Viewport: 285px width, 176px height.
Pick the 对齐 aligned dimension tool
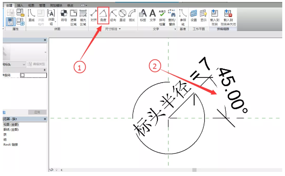coord(94,16)
